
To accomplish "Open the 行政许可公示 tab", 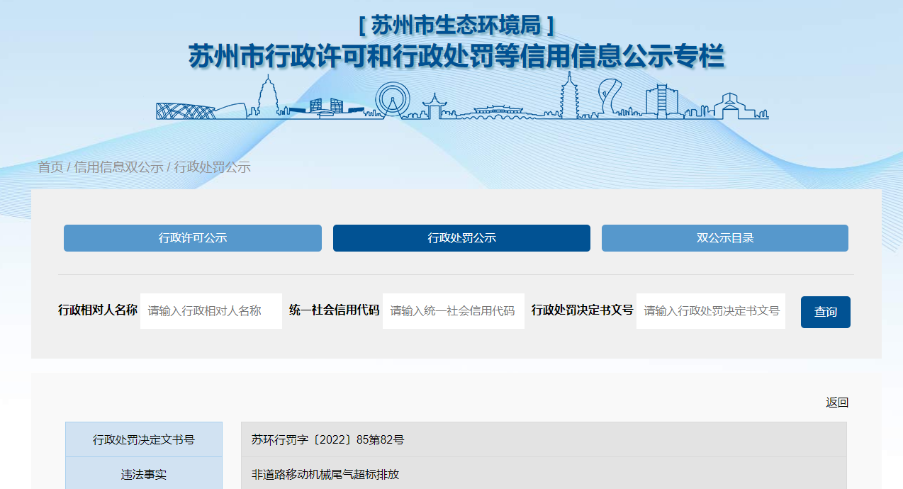I will pos(192,238).
